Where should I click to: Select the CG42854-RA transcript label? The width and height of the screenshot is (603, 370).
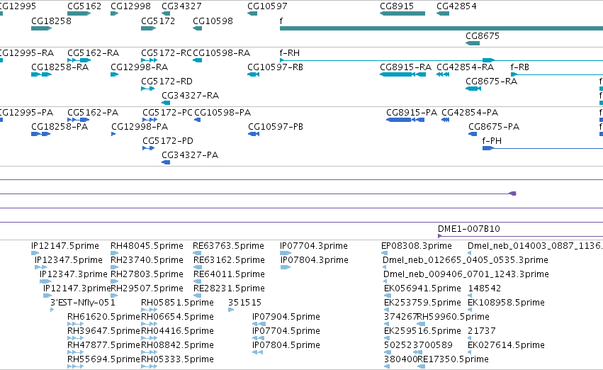466,67
